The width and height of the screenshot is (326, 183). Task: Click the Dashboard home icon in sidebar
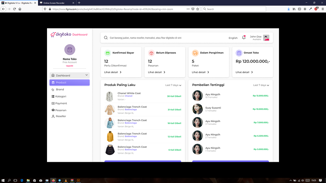(53, 75)
